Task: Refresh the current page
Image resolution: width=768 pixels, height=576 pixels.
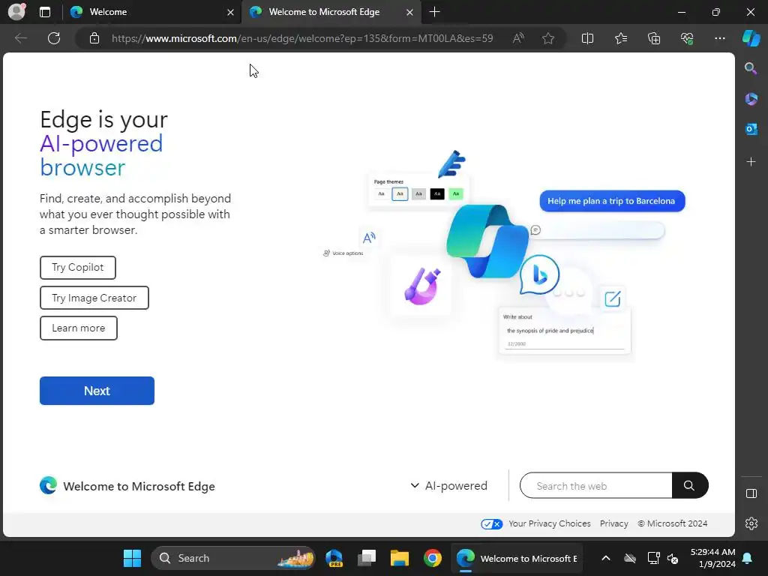Action: tap(54, 38)
